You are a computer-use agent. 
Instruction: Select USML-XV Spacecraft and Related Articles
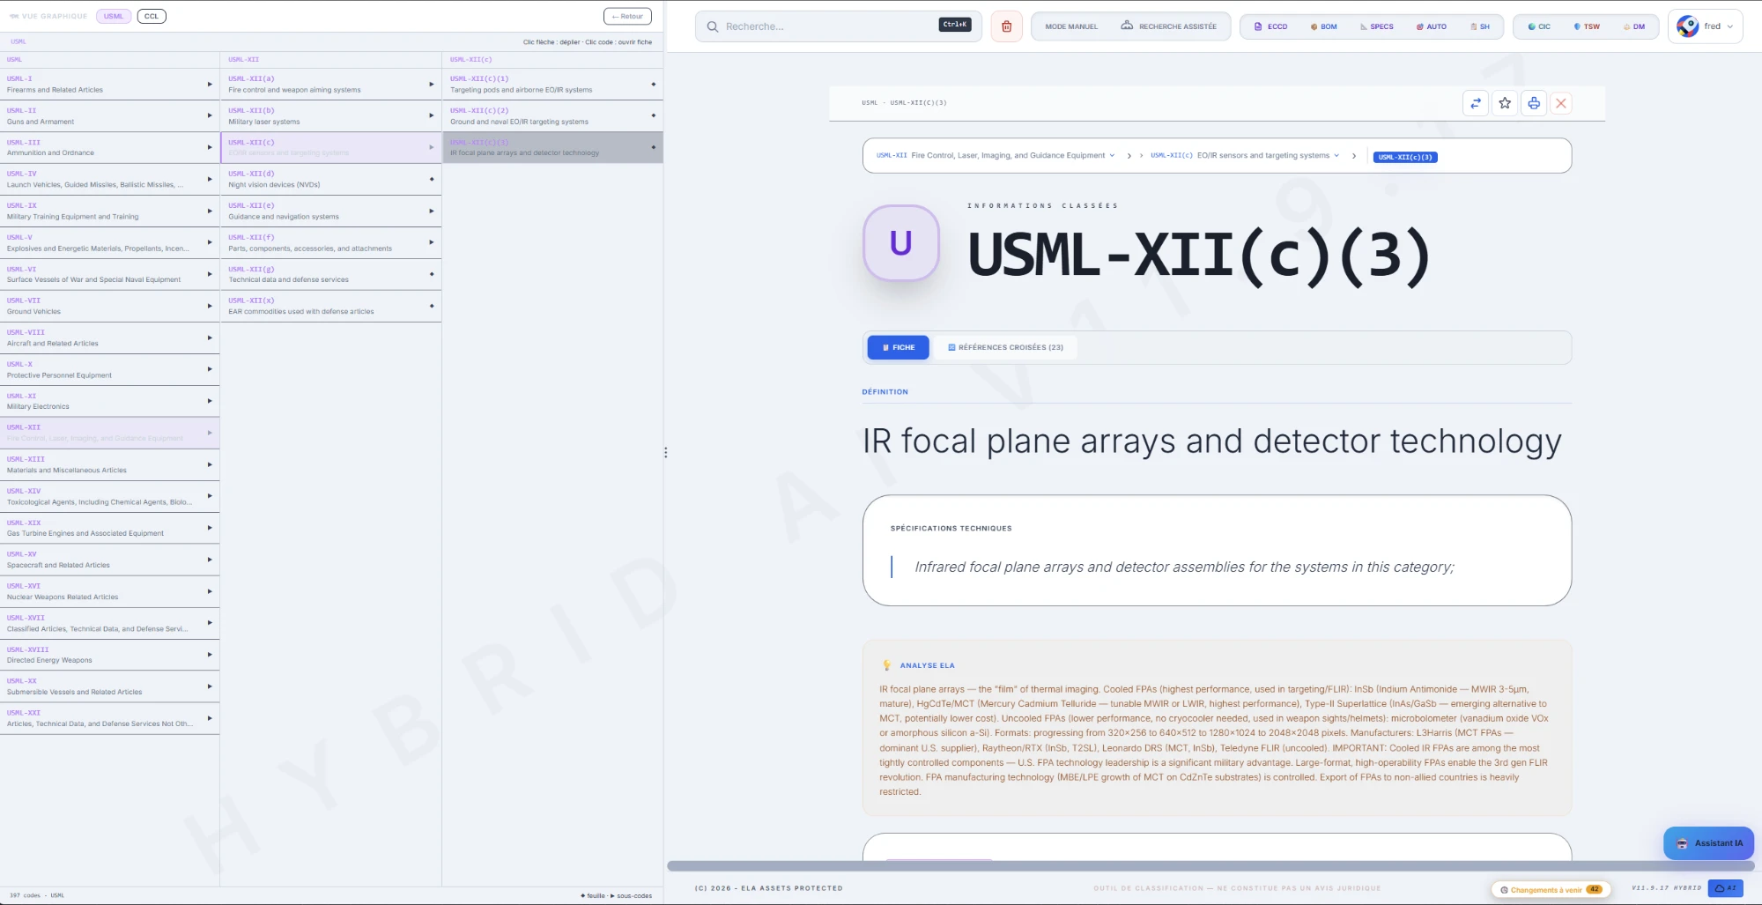110,560
